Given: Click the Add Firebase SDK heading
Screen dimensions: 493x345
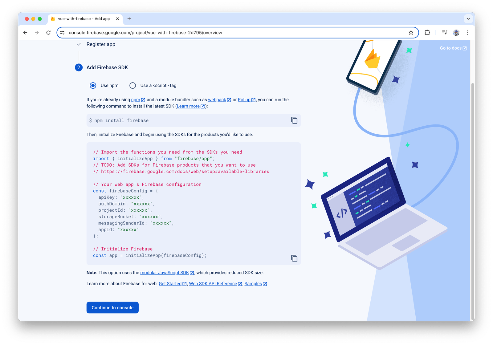Looking at the screenshot, I should tap(107, 67).
